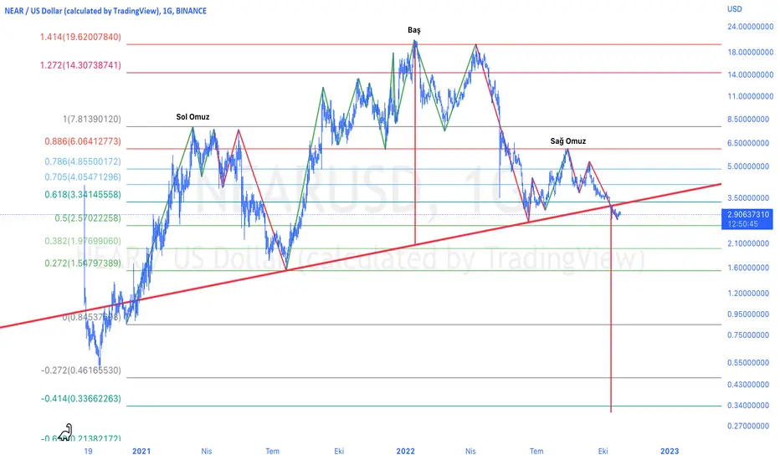Viewport: 780px width, 460px height.
Task: Click the 2023 time axis label
Action: (669, 451)
